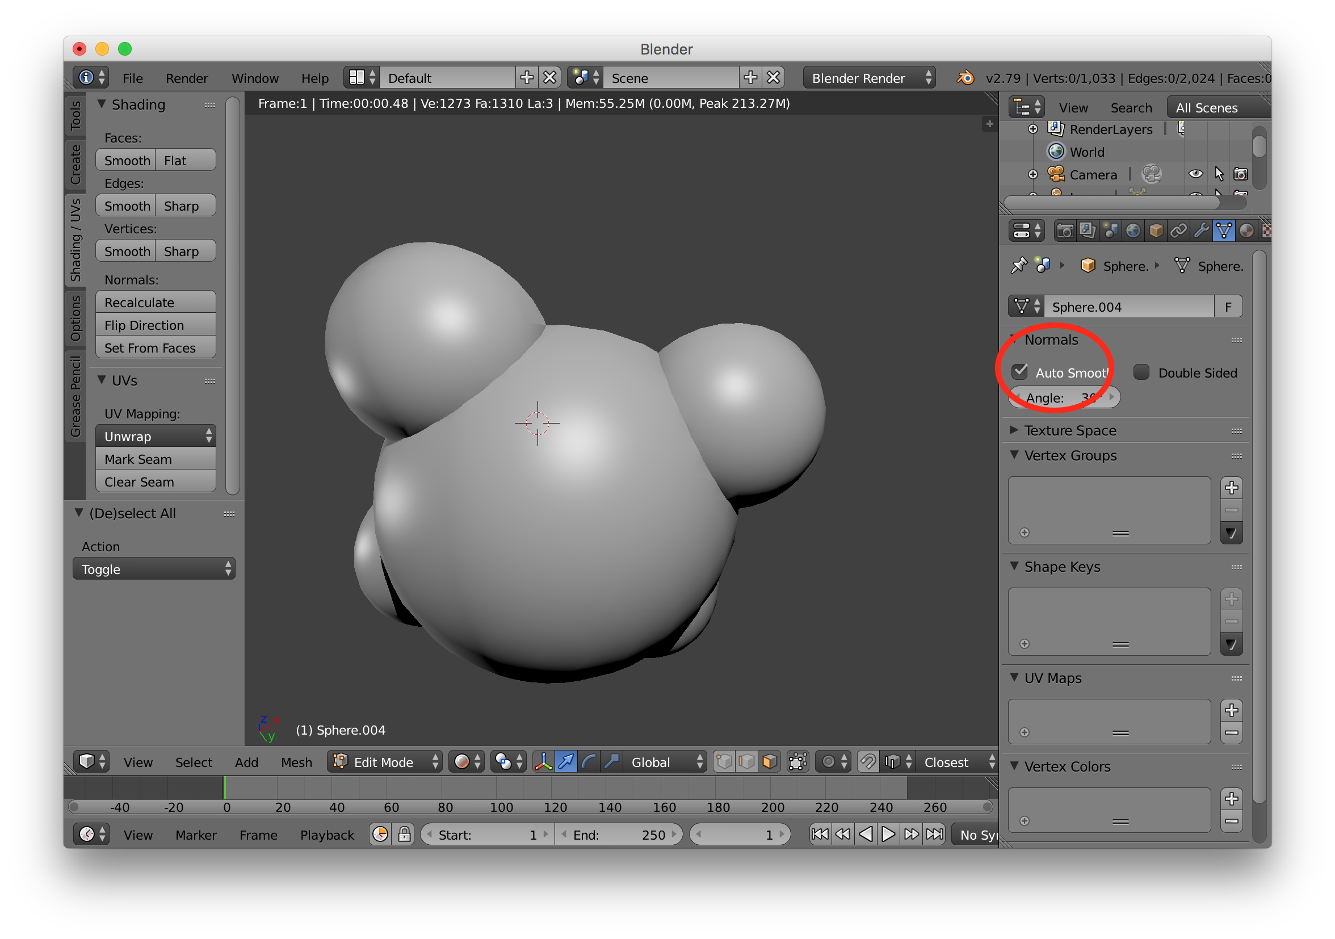Collapse the Shading panel
This screenshot has height=939, width=1335.
102,104
